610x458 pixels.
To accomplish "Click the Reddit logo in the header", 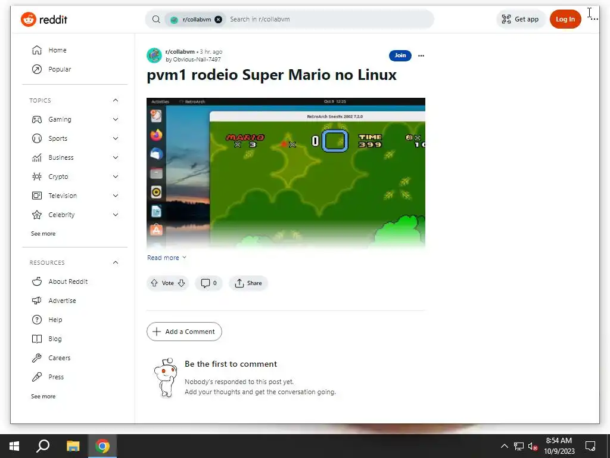I will (x=44, y=19).
